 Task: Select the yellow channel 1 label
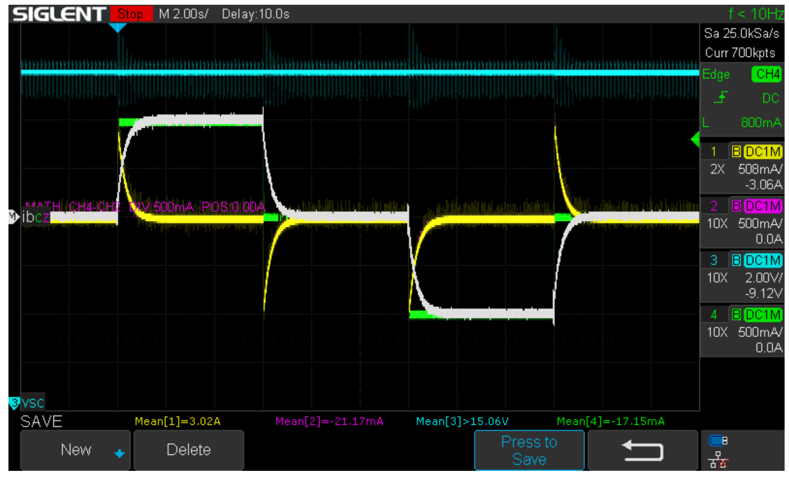[x=714, y=151]
